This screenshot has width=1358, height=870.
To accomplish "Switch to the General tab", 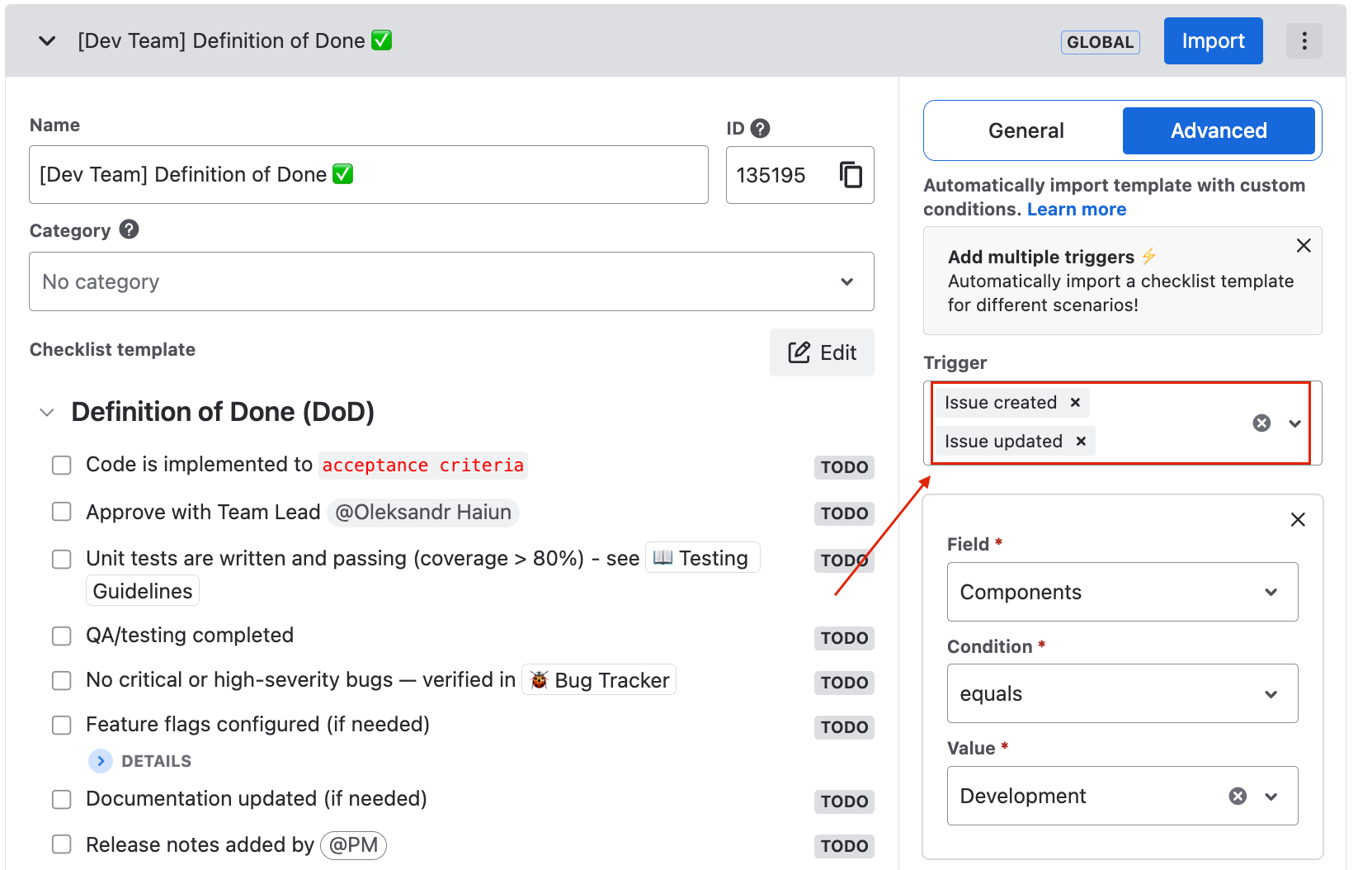I will point(1026,130).
